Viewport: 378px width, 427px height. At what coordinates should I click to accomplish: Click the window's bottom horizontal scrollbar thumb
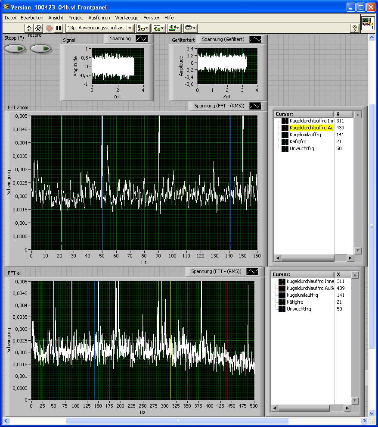coord(177,421)
